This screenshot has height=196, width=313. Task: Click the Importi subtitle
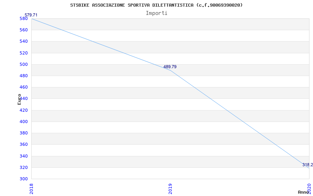click(x=156, y=13)
